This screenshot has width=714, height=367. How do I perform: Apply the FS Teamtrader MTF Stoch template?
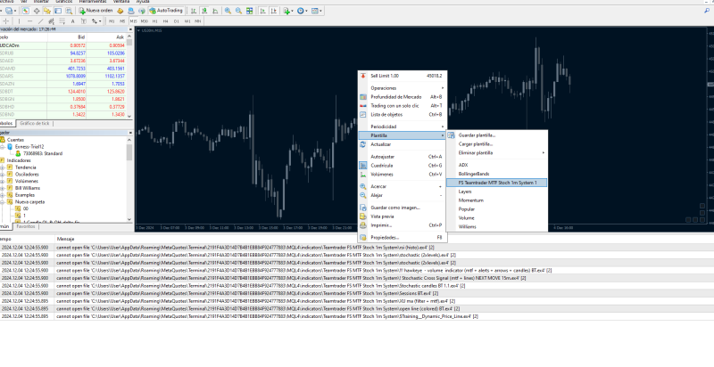[498, 182]
